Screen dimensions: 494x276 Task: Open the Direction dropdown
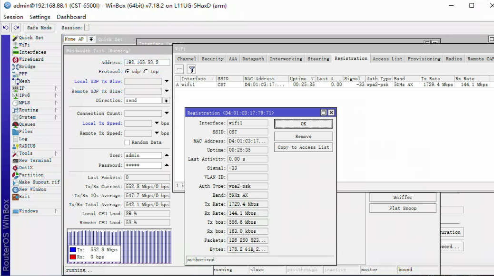166,101
